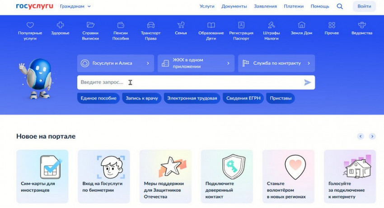Open chevron on Служба по контракту banner
Screen dimensions: 384x208
coord(309,63)
